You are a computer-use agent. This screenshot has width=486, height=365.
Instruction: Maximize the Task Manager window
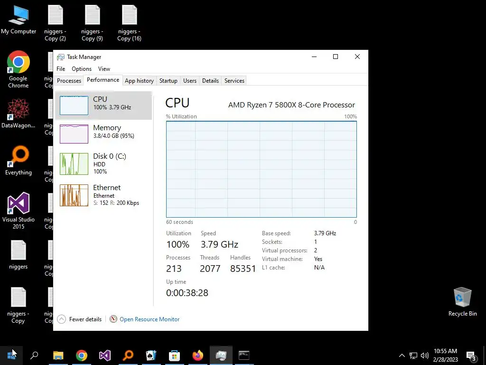click(x=336, y=57)
